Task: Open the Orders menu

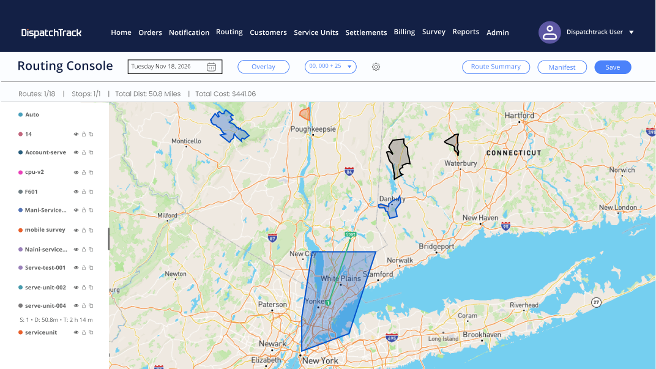Action: (150, 32)
